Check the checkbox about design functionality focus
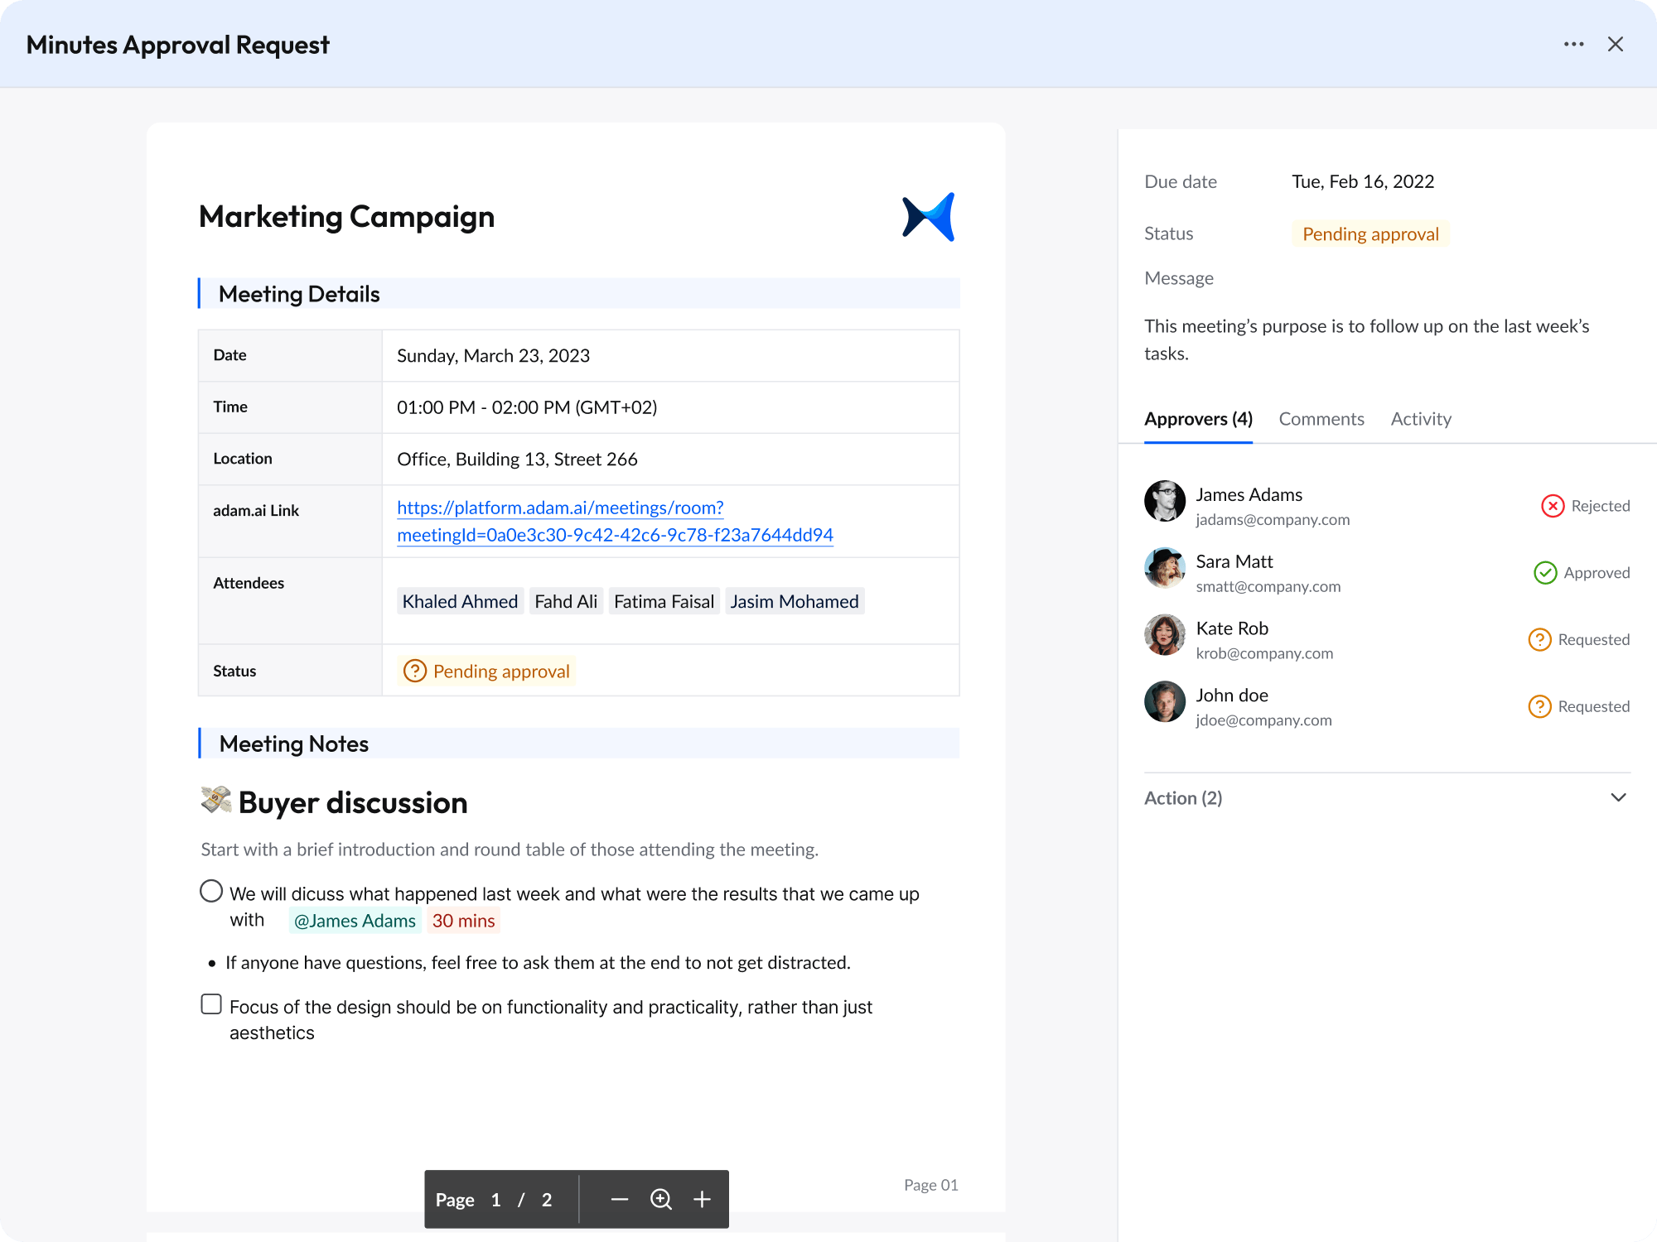This screenshot has width=1657, height=1242. click(210, 1004)
